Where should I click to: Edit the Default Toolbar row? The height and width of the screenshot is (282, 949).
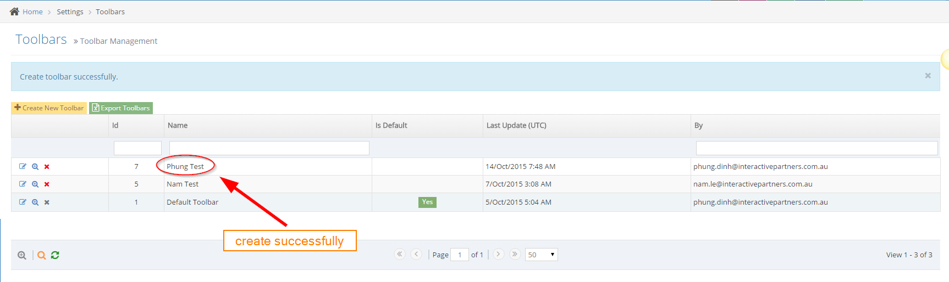pyautogui.click(x=23, y=202)
